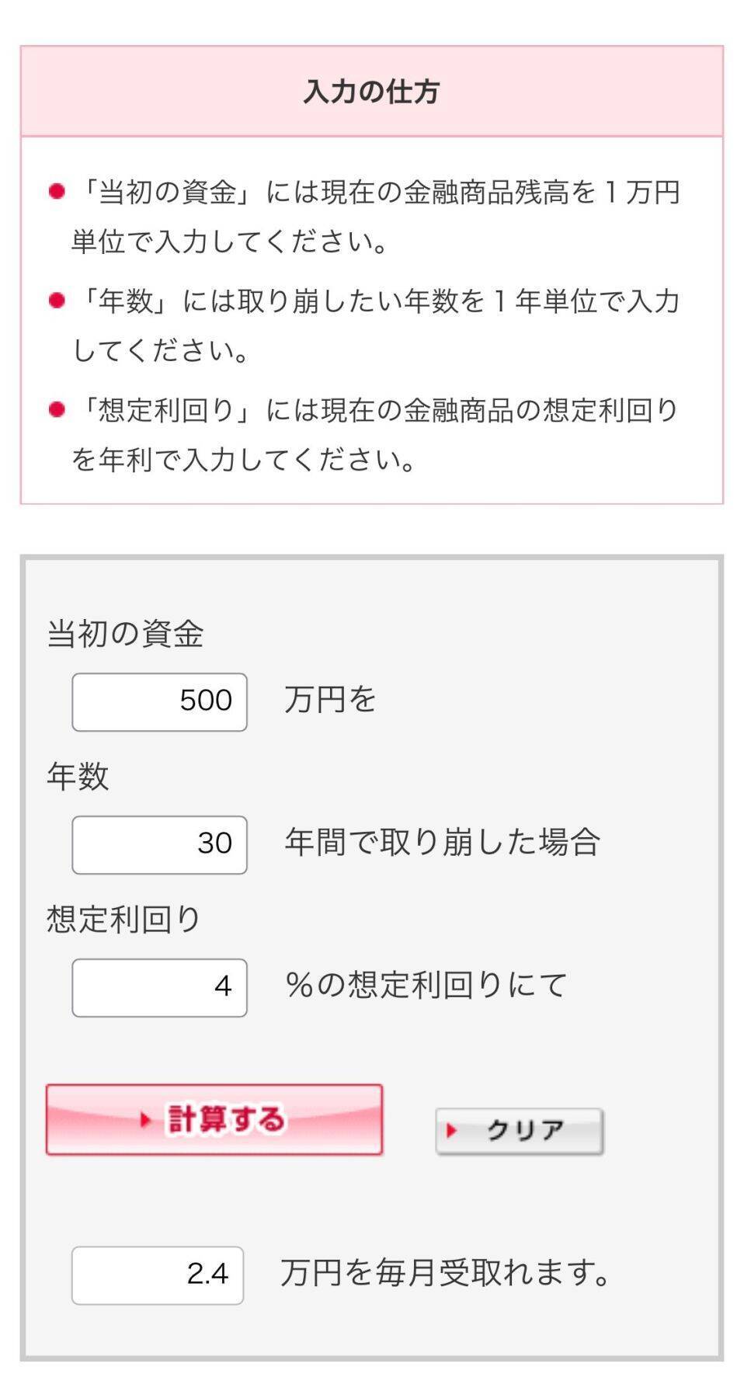Click the 計算する button
The height and width of the screenshot is (1398, 744).
(x=214, y=1119)
